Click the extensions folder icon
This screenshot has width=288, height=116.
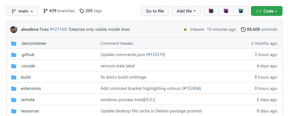[14, 88]
